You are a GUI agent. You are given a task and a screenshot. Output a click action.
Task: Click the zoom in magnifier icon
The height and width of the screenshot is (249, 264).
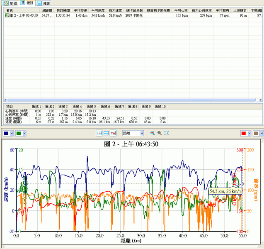(153, 133)
